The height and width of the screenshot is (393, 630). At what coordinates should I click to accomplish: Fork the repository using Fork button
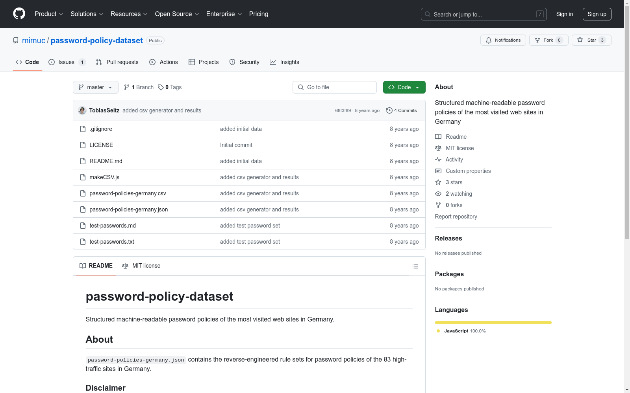(548, 40)
